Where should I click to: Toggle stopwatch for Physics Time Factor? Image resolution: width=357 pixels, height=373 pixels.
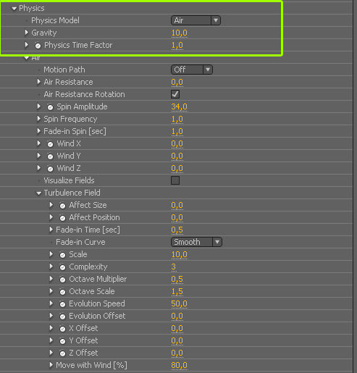(x=38, y=46)
